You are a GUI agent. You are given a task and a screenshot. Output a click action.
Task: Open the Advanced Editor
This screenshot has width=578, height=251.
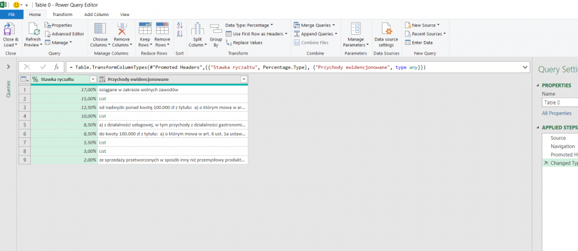click(x=64, y=33)
